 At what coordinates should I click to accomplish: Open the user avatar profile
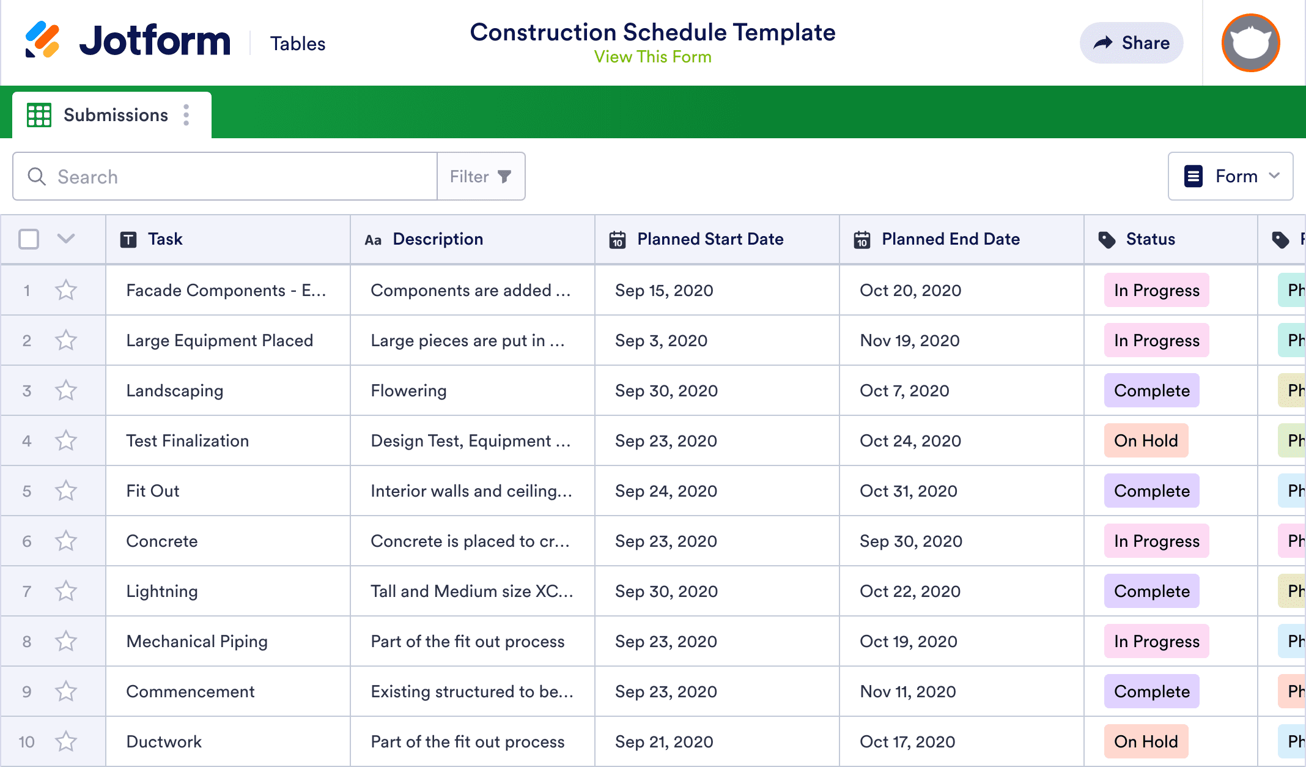1250,43
